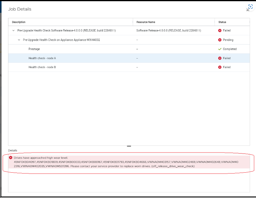Select the Health check - node B row
The height and width of the screenshot is (198, 256).
point(129,67)
